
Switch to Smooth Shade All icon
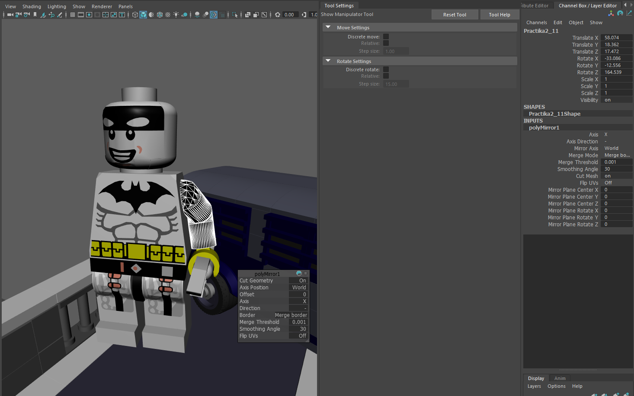coord(143,15)
